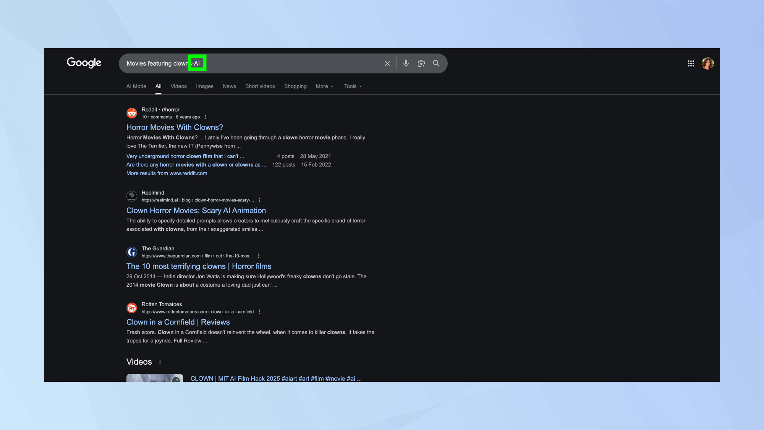The image size is (764, 430).
Task: Switch to the AI Mode tab
Action: click(136, 86)
